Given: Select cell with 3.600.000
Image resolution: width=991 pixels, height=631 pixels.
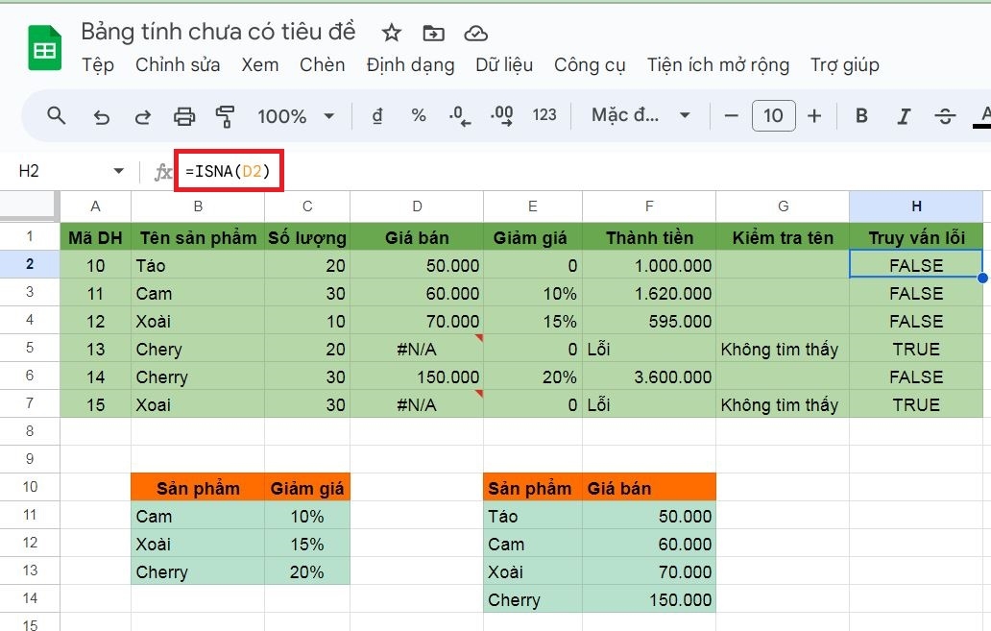Looking at the screenshot, I should coord(649,376).
